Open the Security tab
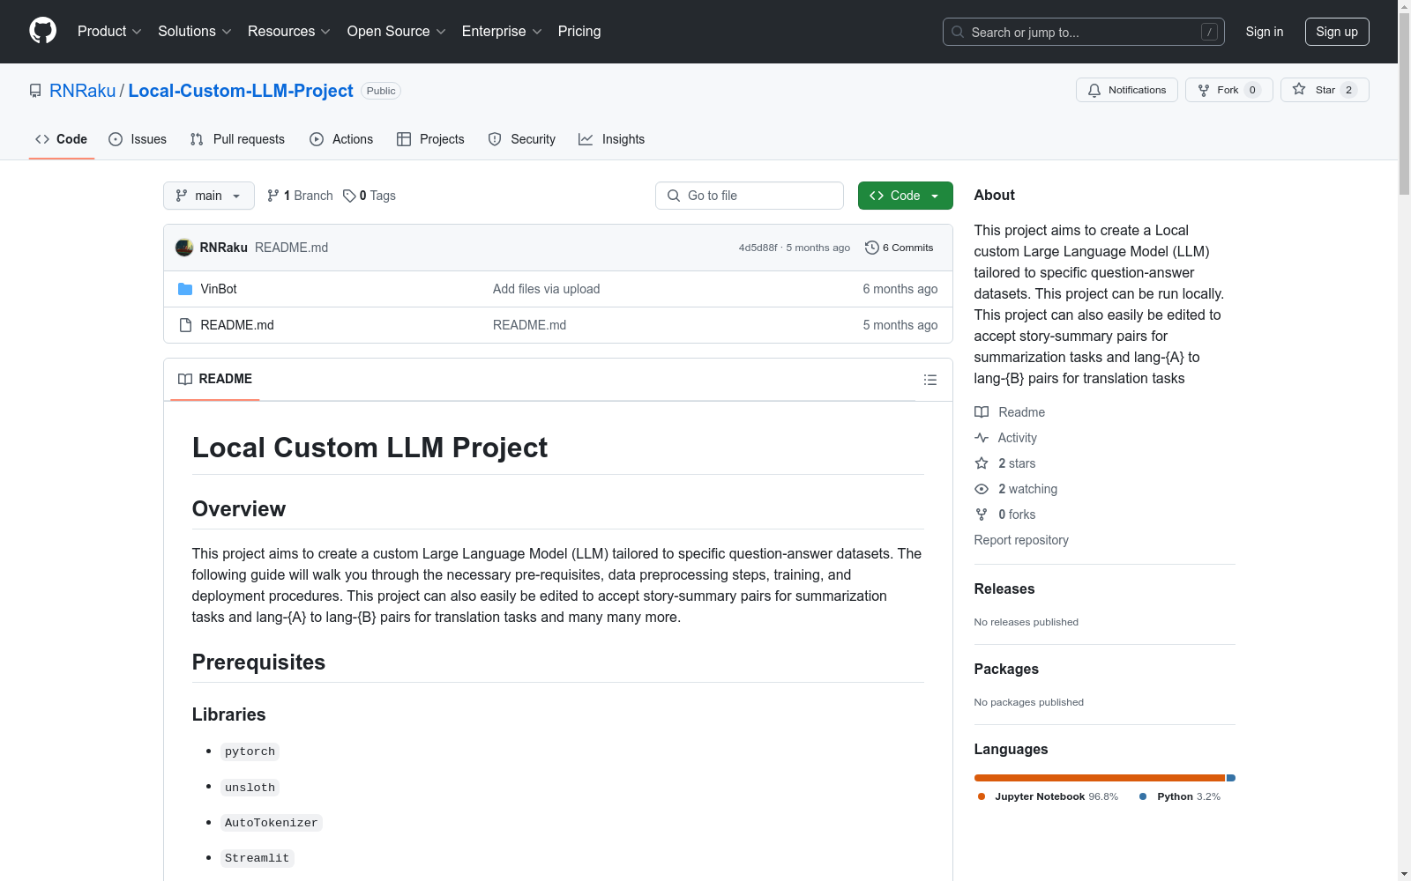The image size is (1411, 881). pyautogui.click(x=522, y=139)
